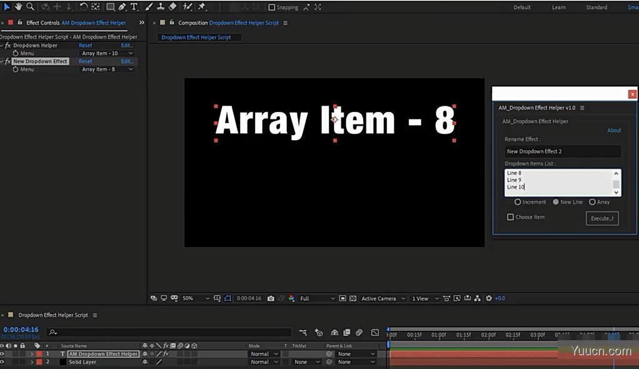The image size is (639, 369).
Task: Click the label color of Solid Layer
Action: tap(39, 361)
